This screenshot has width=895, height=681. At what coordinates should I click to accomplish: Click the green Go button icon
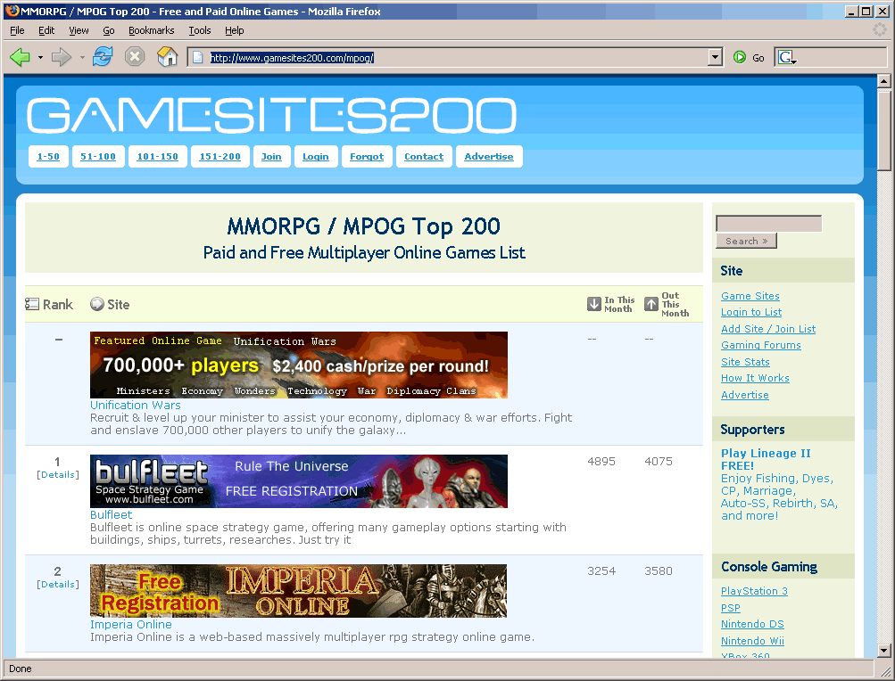(740, 57)
